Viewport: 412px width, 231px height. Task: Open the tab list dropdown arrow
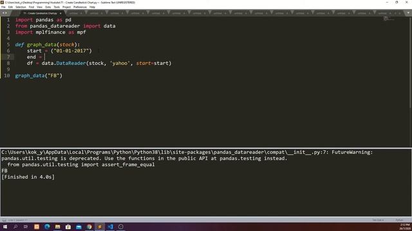coord(408,13)
